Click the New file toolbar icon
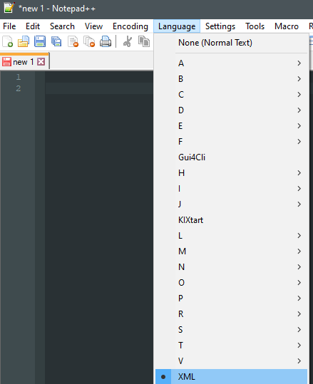Screen dimensions: 313x384 click(7, 41)
